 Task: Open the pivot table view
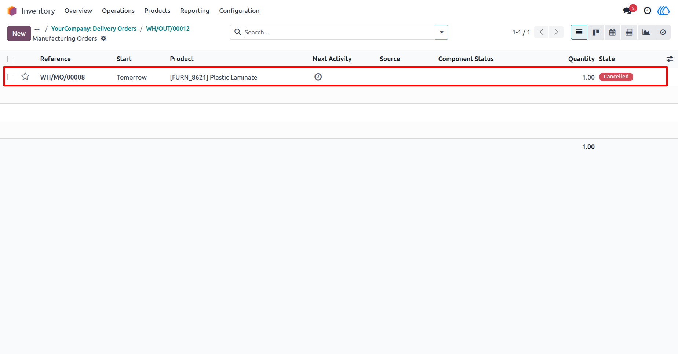point(629,32)
